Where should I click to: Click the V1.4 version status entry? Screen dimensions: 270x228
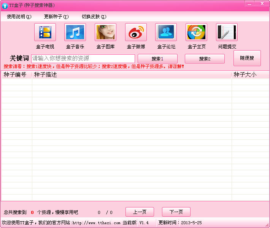point(144,223)
